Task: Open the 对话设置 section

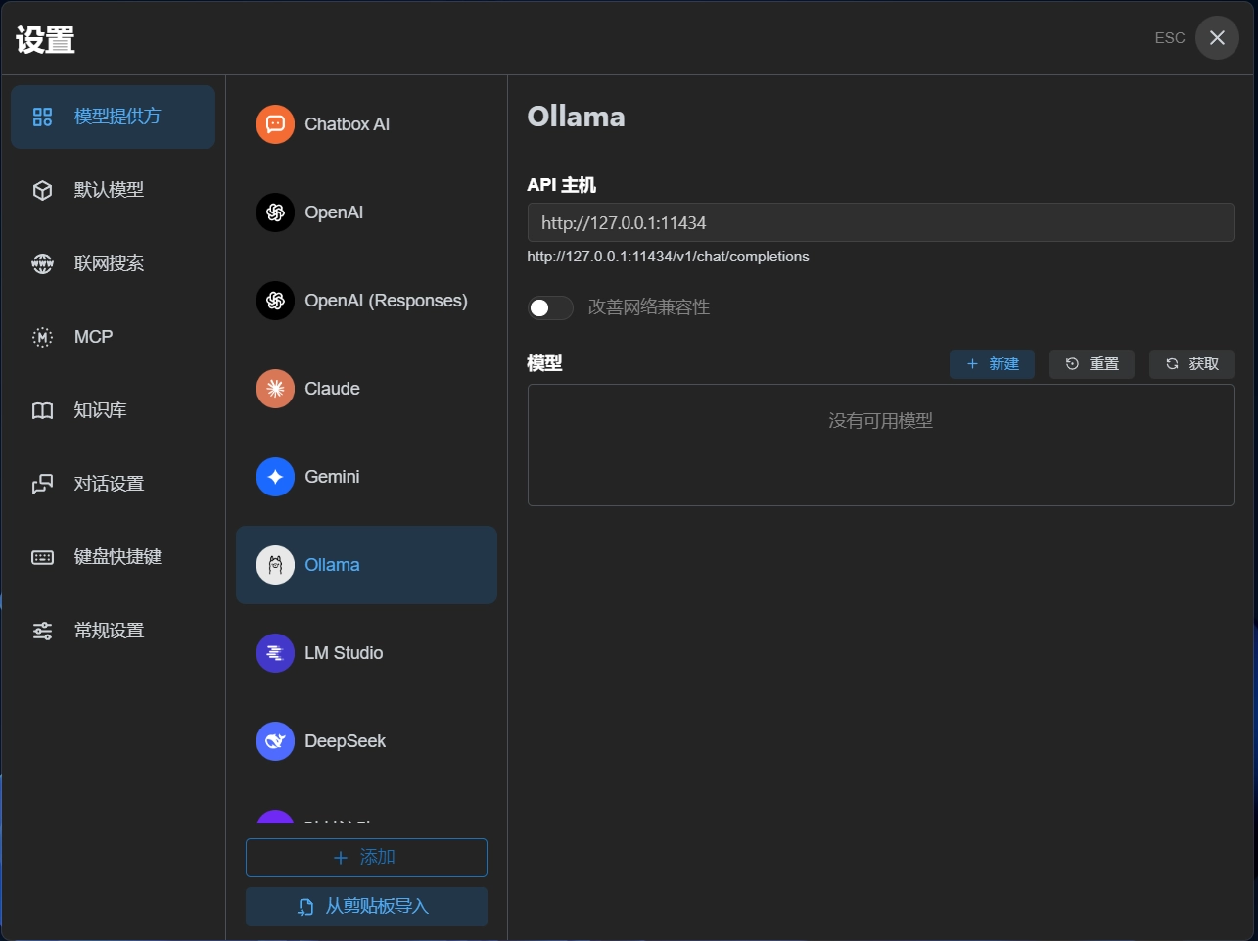Action: coord(113,484)
